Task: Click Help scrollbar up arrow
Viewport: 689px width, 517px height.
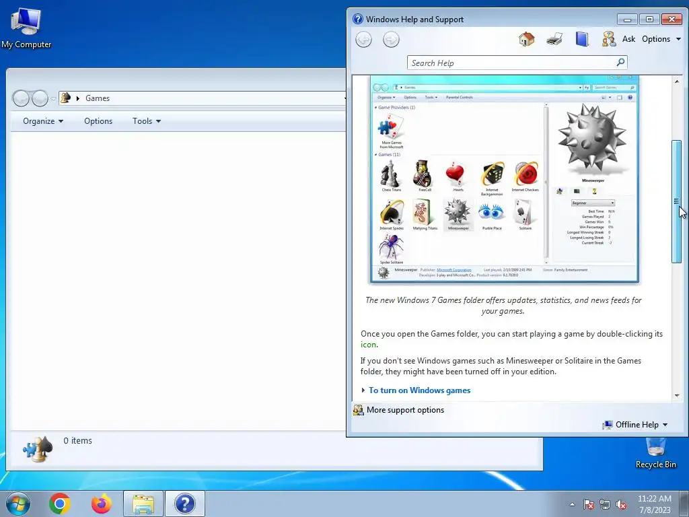Action: pyautogui.click(x=677, y=81)
